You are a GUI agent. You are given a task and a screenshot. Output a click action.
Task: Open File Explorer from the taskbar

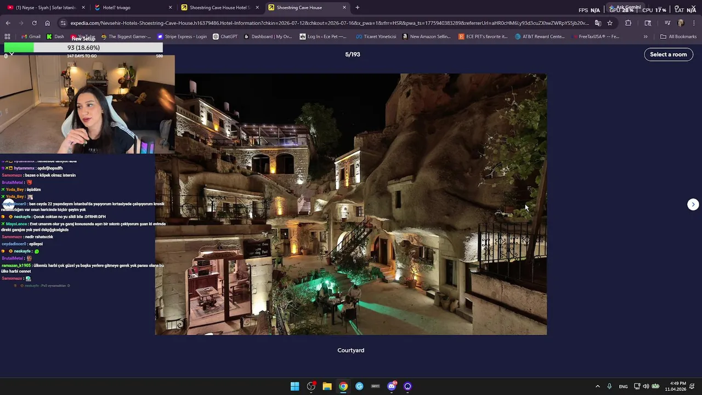pyautogui.click(x=327, y=386)
